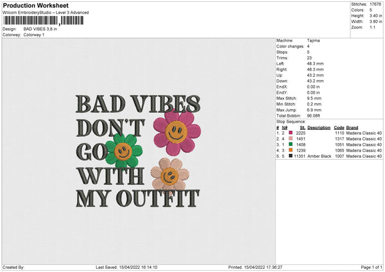Click the 'WITH' word in the embroidery design

pos(111,176)
